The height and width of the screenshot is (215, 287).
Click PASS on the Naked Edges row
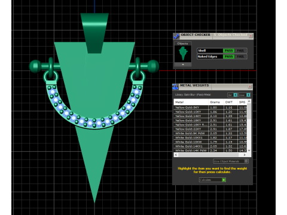click(228, 57)
